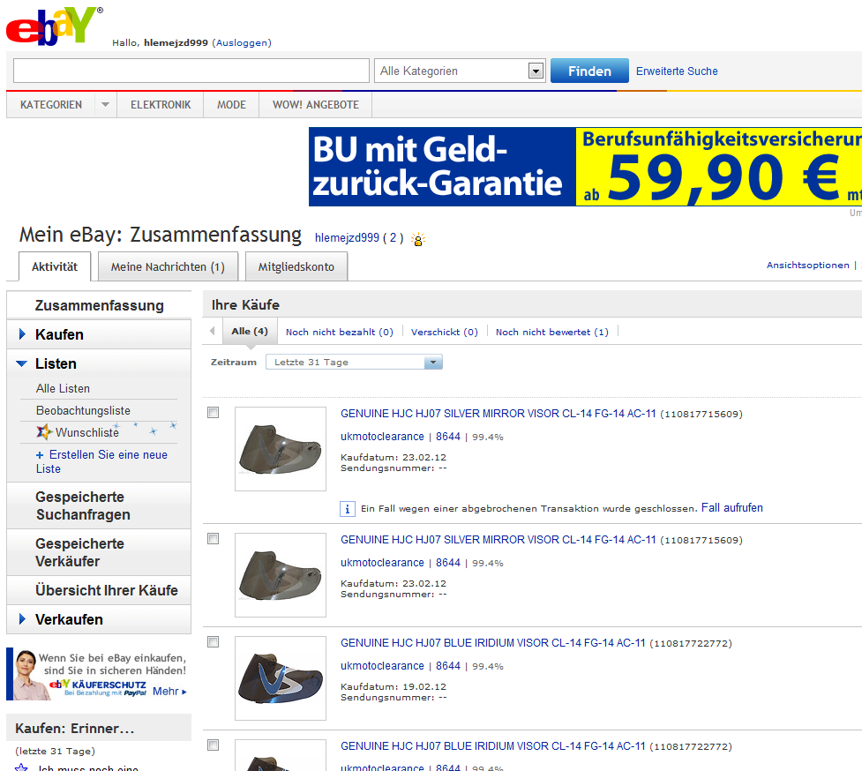This screenshot has width=862, height=771.
Task: Tick the checkbox for the last Blue Iridium Visor
Action: [214, 745]
